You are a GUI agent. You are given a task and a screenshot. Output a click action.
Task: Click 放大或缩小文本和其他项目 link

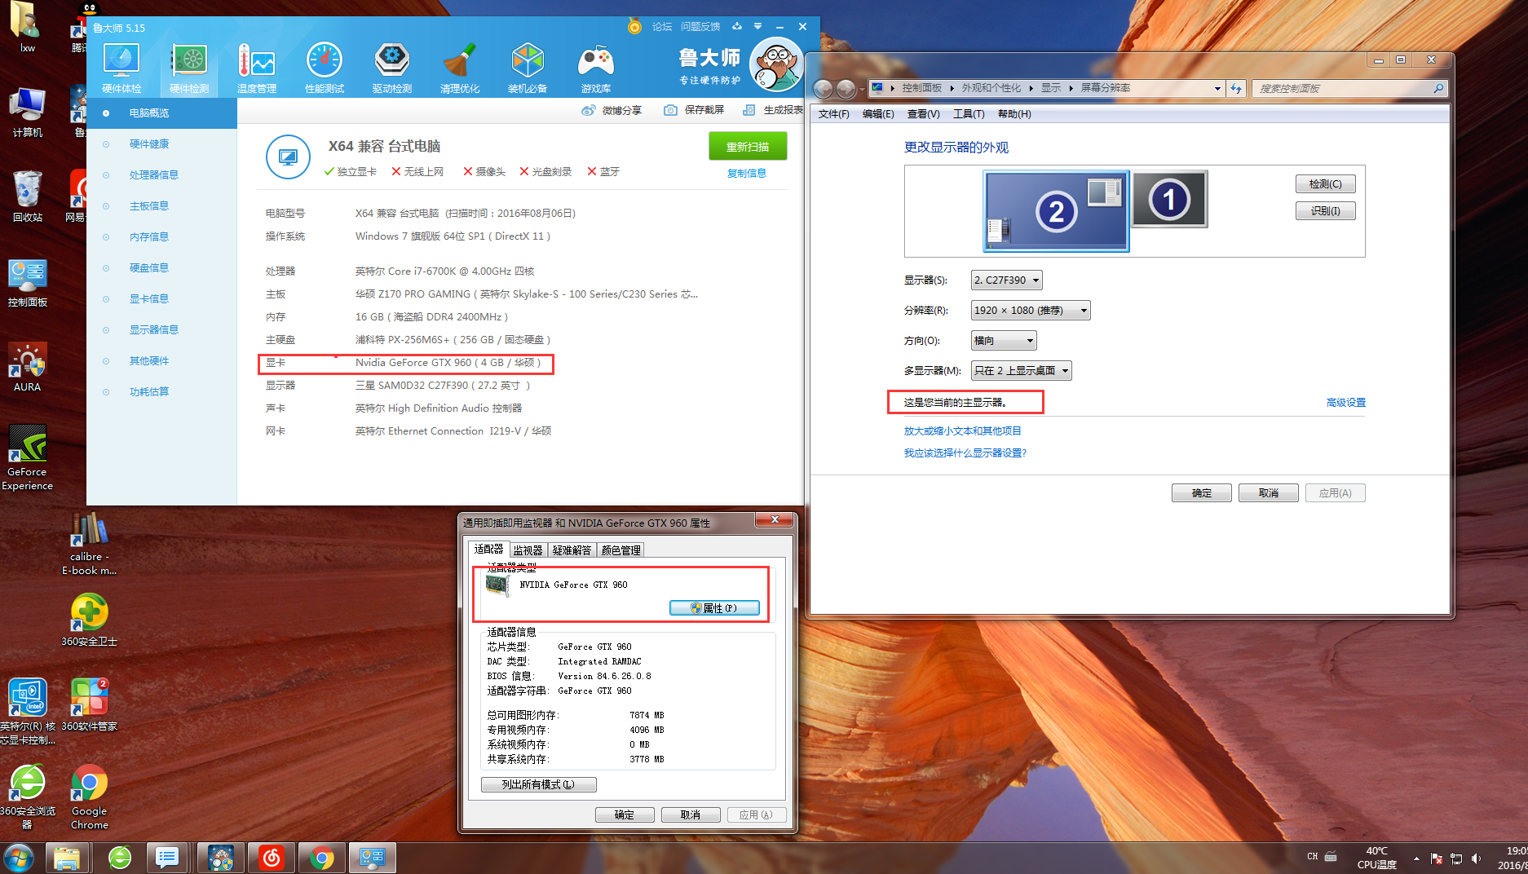tap(962, 431)
